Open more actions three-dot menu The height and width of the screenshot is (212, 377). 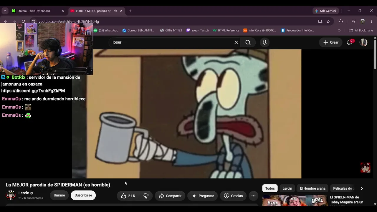[253, 196]
